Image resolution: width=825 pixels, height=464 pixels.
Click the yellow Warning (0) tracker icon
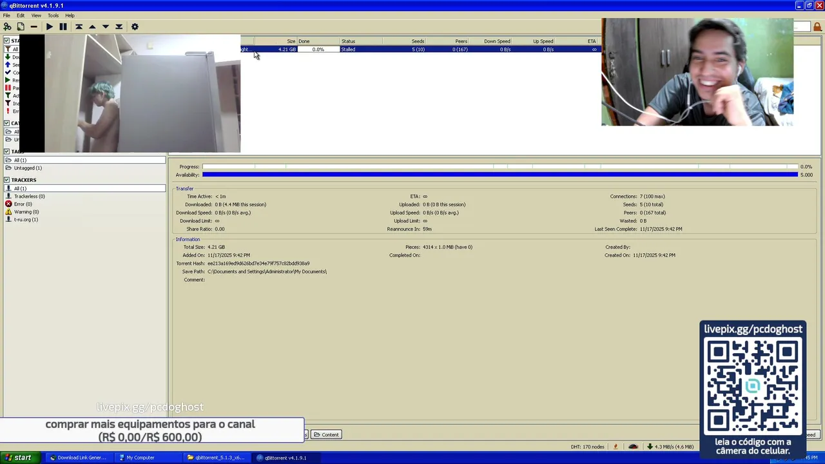point(8,211)
